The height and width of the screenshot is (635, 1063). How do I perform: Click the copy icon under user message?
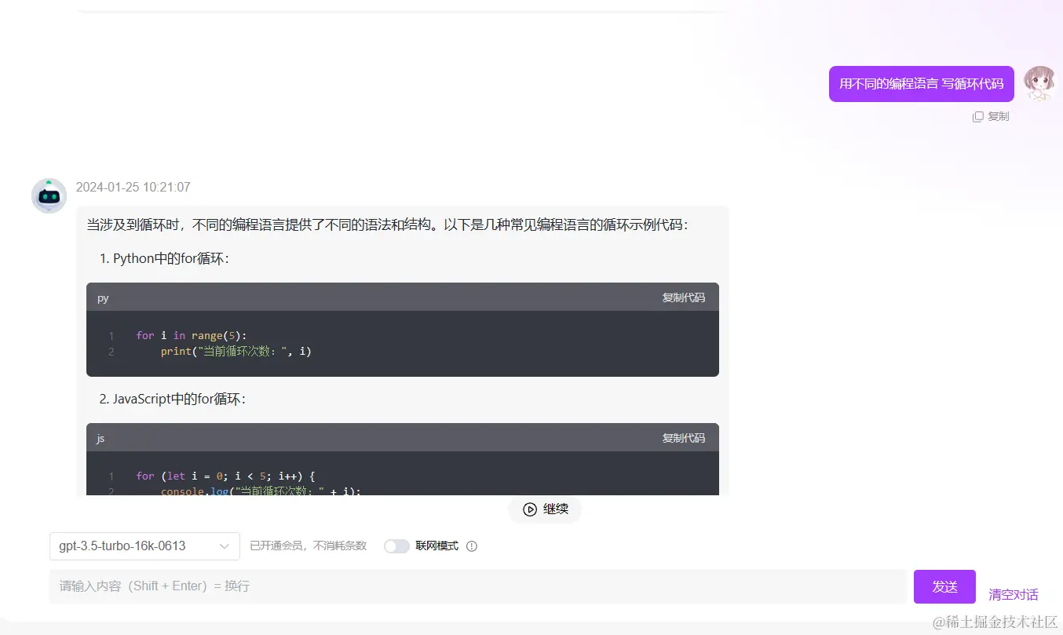click(x=977, y=116)
